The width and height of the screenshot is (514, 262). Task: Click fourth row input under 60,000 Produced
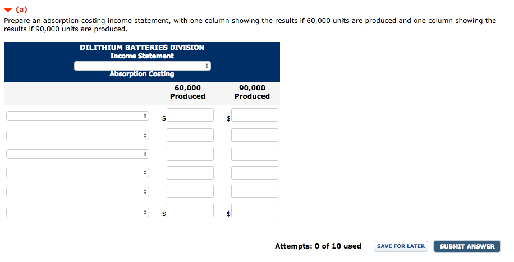(x=190, y=173)
